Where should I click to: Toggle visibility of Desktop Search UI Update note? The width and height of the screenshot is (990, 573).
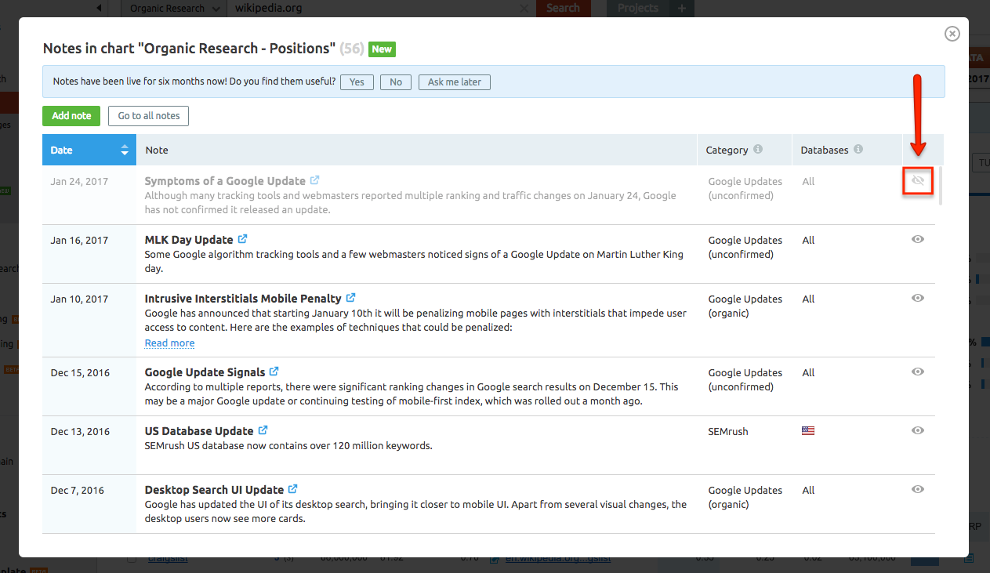click(x=918, y=489)
